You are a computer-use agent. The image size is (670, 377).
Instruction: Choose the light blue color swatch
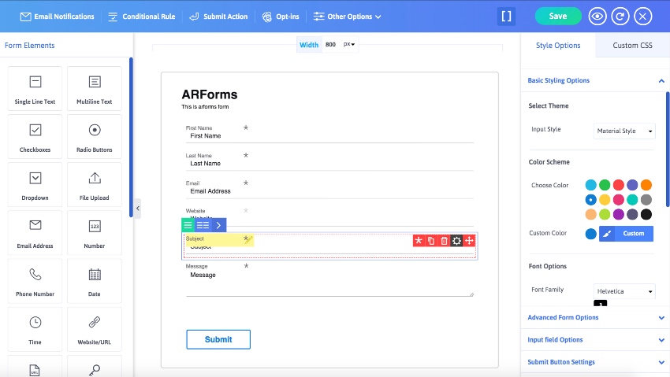(x=590, y=185)
